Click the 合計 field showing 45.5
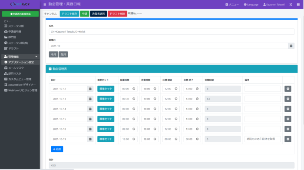This screenshot has width=304, height=170. click(172, 165)
